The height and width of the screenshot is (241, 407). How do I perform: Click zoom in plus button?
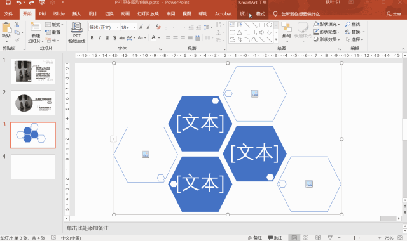click(x=380, y=238)
